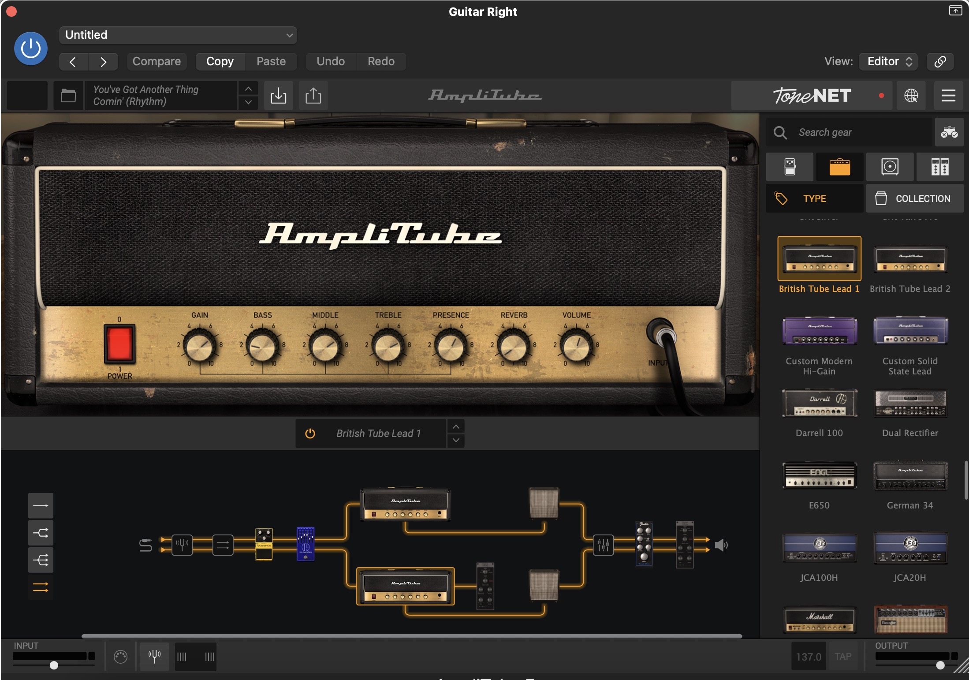
Task: Toggle the red amp POWER switch
Action: tap(119, 343)
